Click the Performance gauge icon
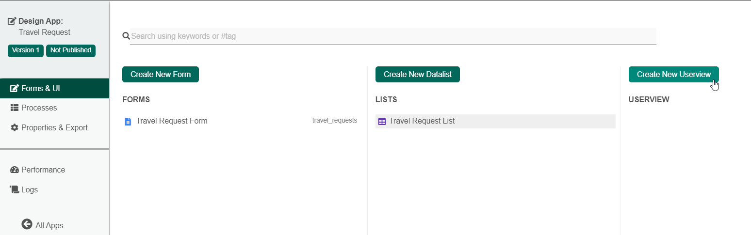 point(15,170)
